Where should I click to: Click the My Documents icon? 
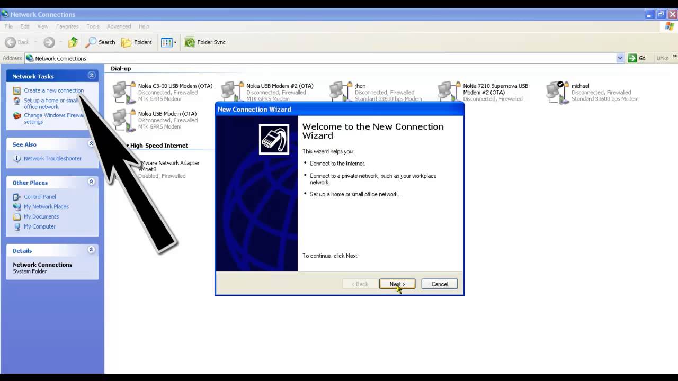(17, 217)
